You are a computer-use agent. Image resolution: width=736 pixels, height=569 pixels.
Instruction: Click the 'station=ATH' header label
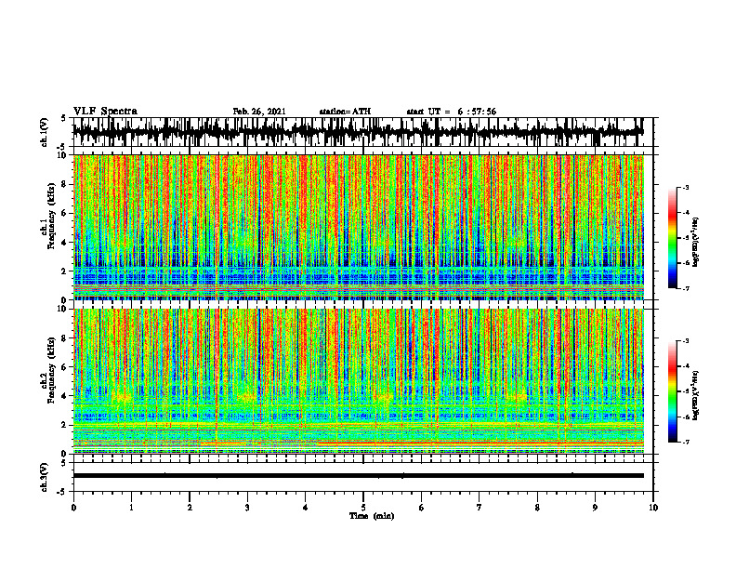(x=345, y=112)
